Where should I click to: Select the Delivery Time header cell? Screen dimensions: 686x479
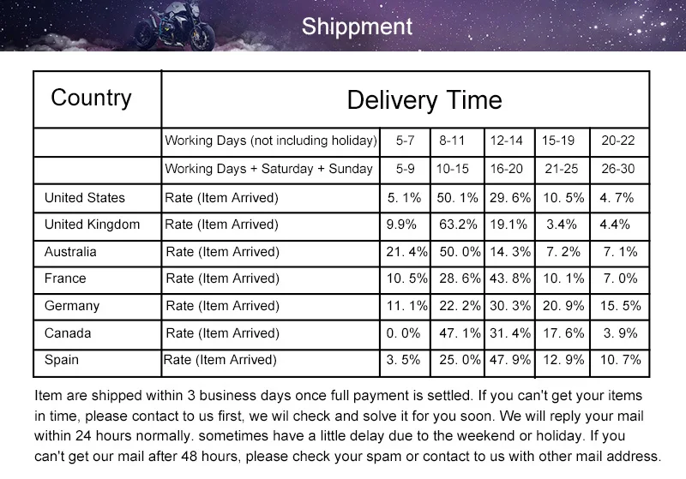click(x=405, y=99)
